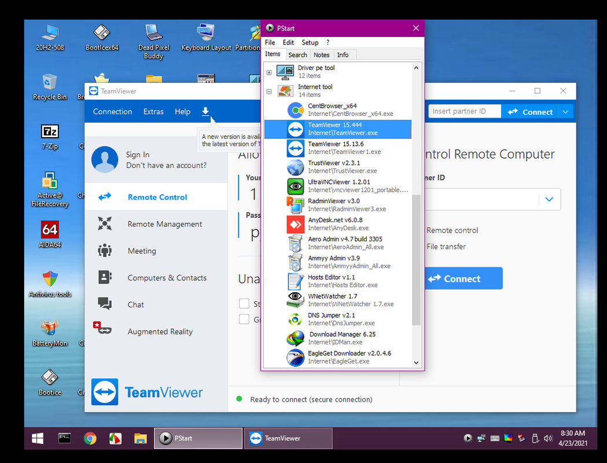
Task: Open DNS Jumper v2.1 icon
Action: 295,319
